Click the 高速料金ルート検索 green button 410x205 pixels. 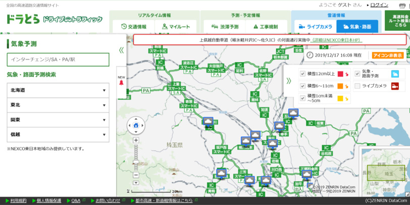397,21
